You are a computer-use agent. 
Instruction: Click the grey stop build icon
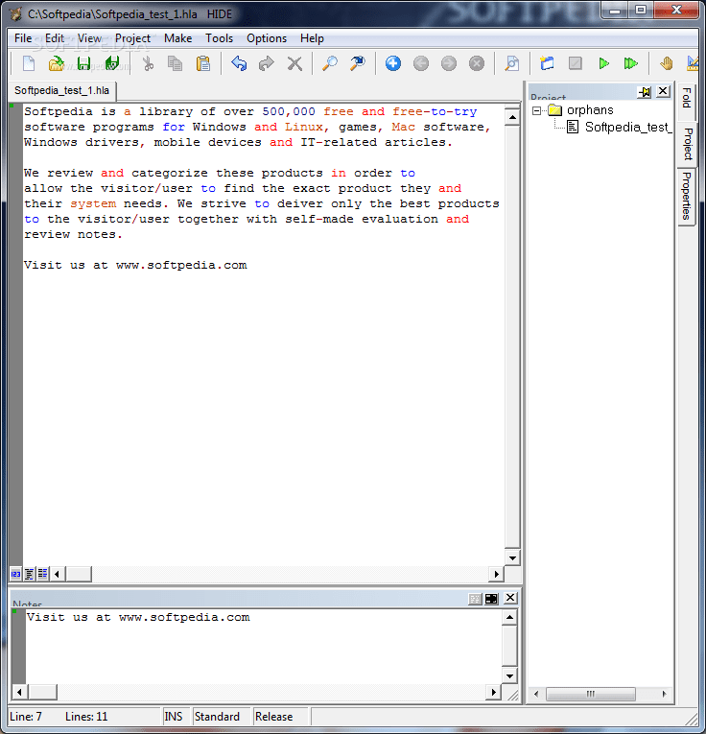tap(575, 63)
